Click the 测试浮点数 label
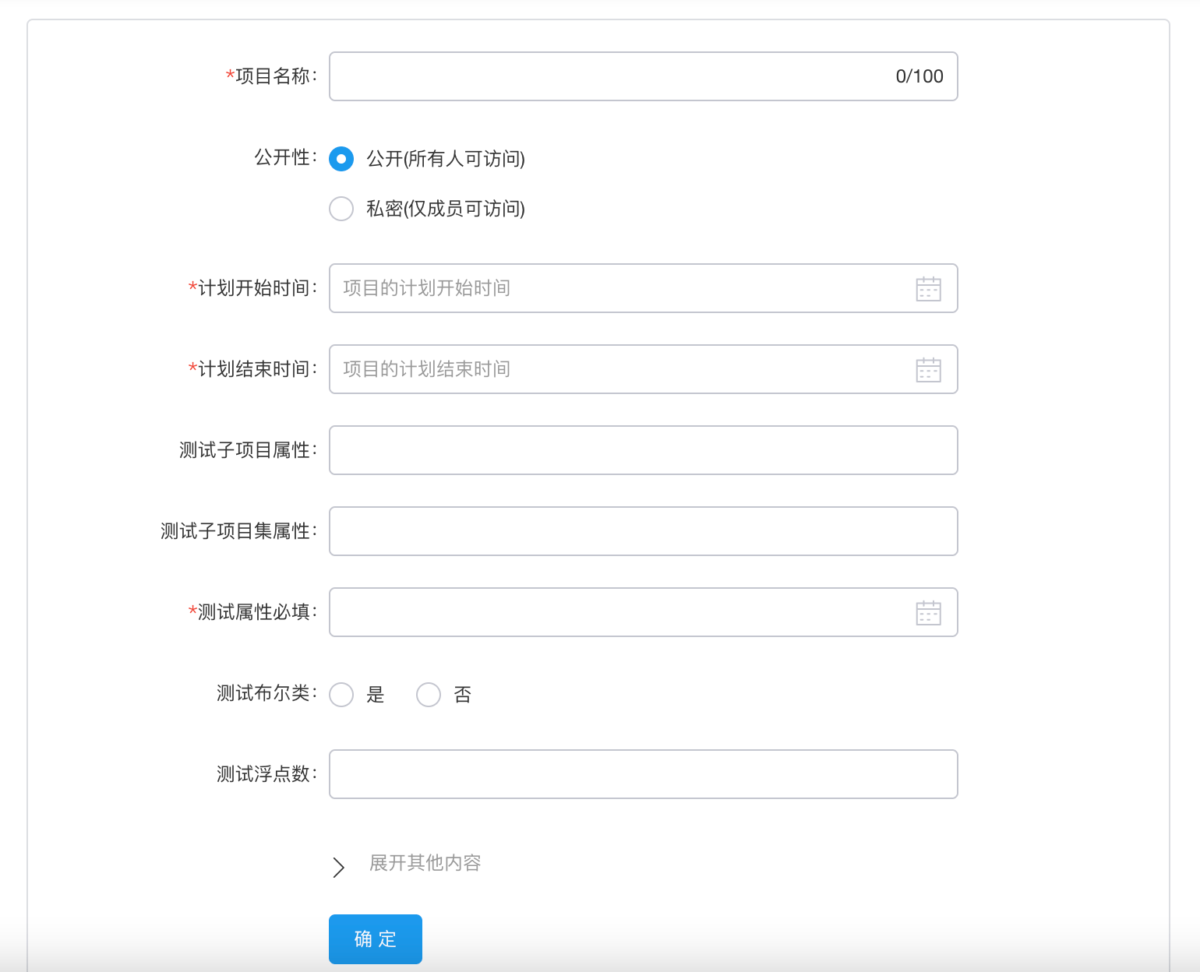The image size is (1200, 972). pos(266,774)
